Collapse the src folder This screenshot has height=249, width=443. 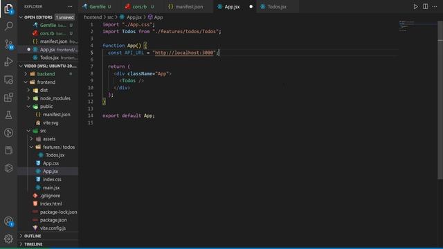(x=43, y=131)
